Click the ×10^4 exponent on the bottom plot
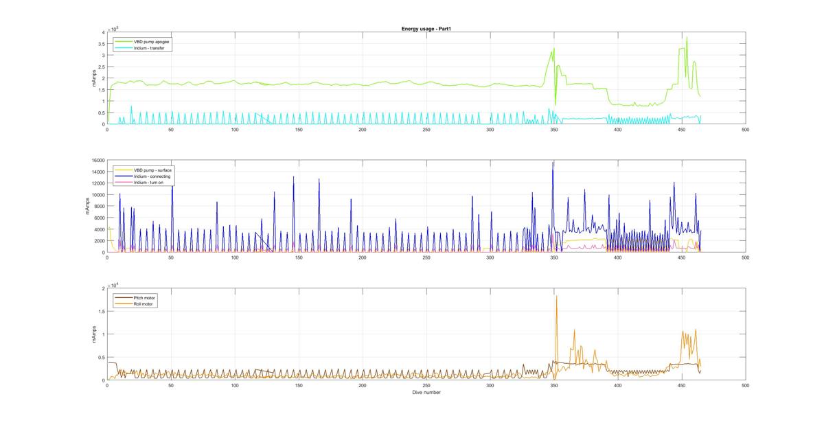The image size is (824, 427). [114, 284]
